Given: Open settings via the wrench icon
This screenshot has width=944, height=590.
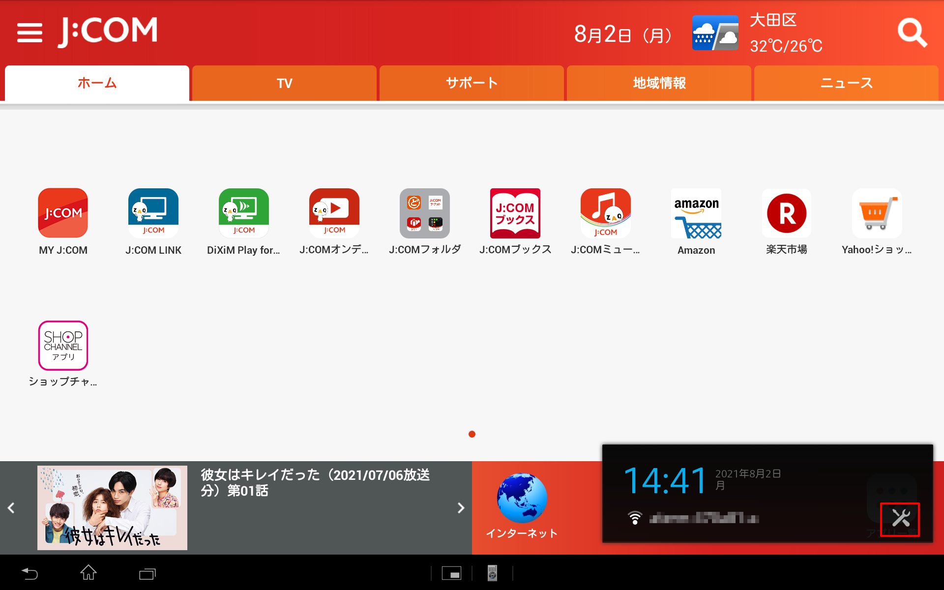Looking at the screenshot, I should [x=900, y=519].
